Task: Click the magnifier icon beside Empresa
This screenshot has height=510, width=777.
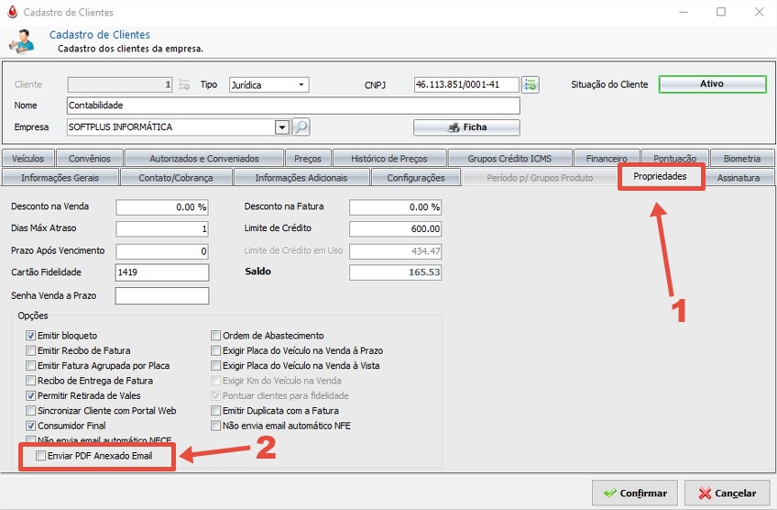Action: coord(301,127)
